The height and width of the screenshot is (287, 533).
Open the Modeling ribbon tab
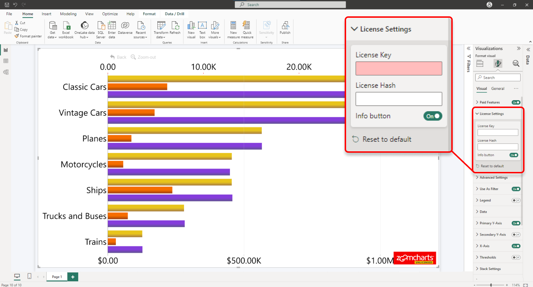tap(68, 14)
